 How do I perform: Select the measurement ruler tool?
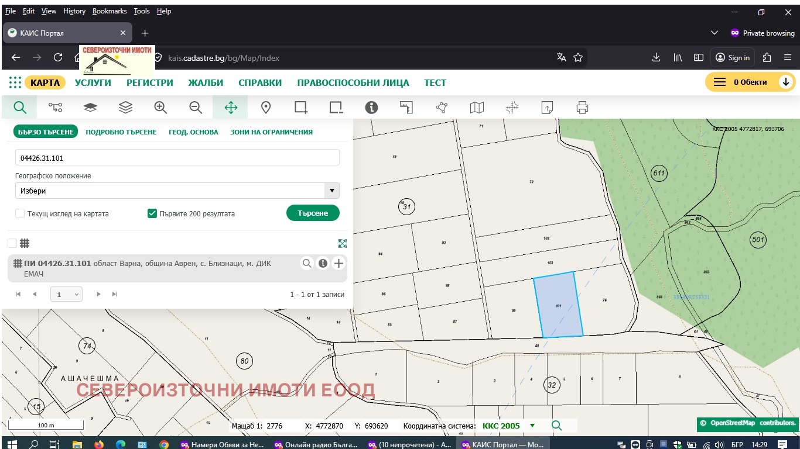point(406,108)
